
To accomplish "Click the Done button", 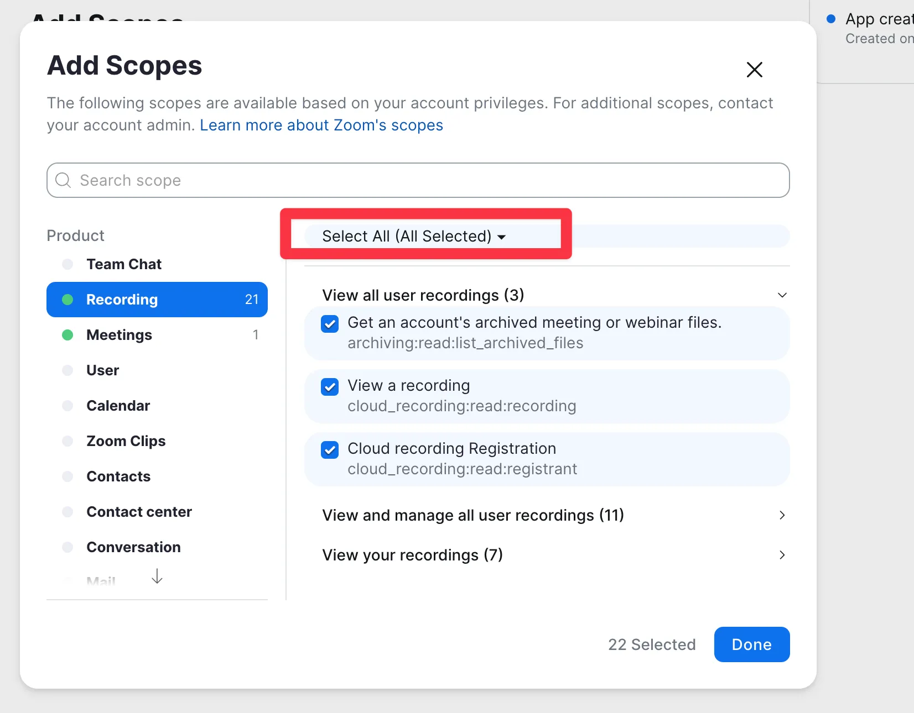I will coord(752,644).
